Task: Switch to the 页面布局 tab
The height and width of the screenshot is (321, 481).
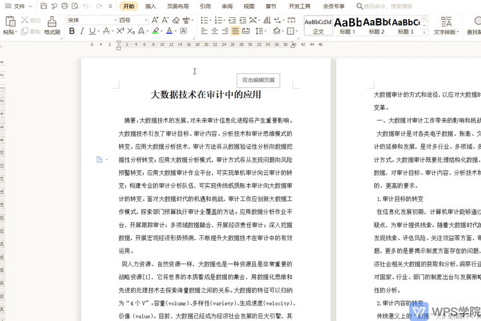Action: point(178,6)
